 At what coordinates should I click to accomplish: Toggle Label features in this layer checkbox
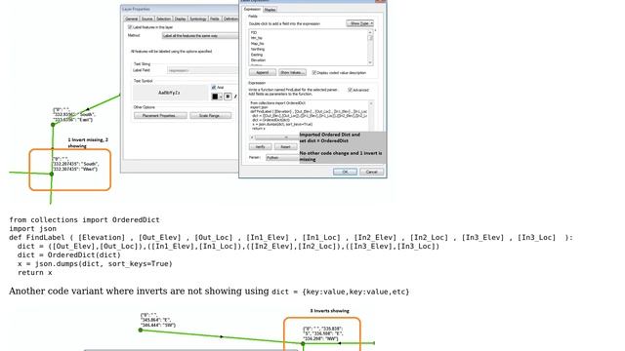130,27
